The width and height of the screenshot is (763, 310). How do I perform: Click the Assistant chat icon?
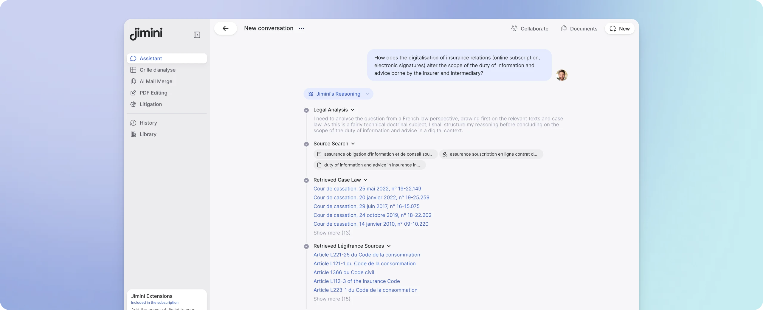(x=133, y=58)
